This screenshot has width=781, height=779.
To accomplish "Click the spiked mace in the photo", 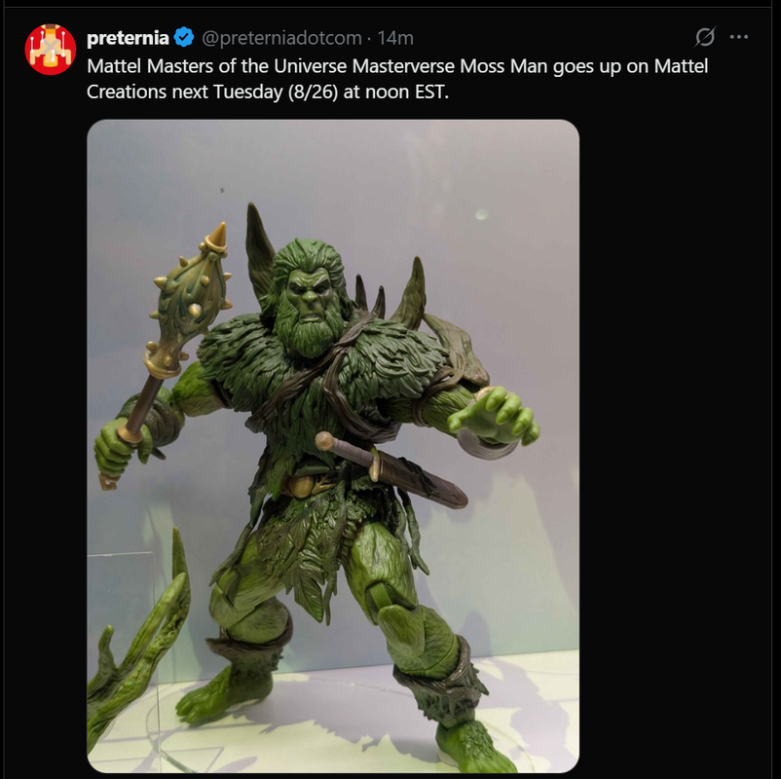I will (x=190, y=292).
